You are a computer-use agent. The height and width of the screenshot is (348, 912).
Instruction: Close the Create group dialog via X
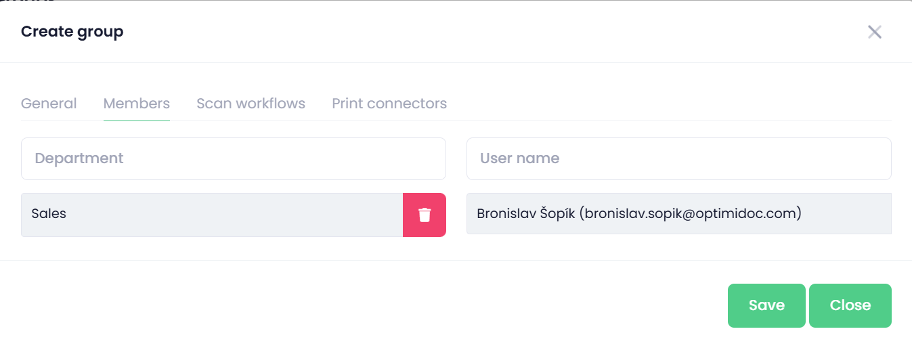click(x=874, y=32)
